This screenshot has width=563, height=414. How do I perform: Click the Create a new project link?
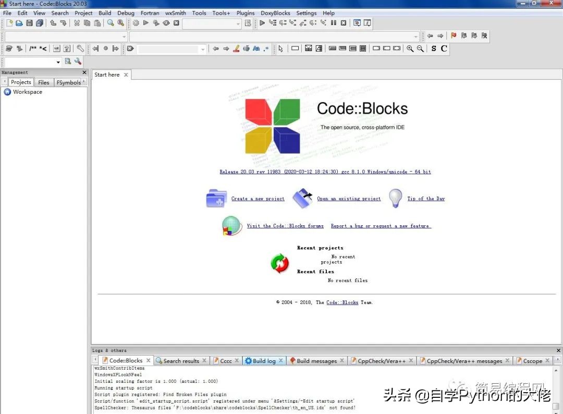[258, 199]
